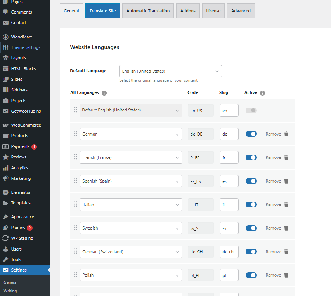Enable the default English toggle
The image size is (331, 296).
(251, 110)
